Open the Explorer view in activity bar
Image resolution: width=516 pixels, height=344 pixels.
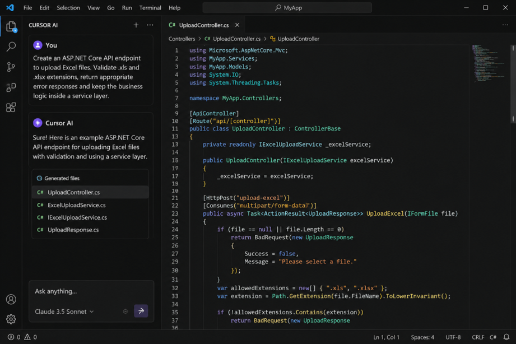pos(11,27)
